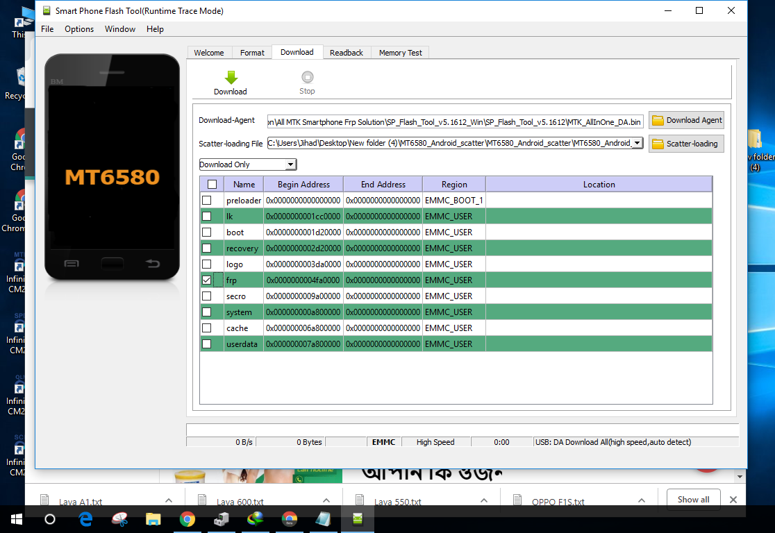The height and width of the screenshot is (533, 775).
Task: Click the Stop icon
Action: [308, 77]
